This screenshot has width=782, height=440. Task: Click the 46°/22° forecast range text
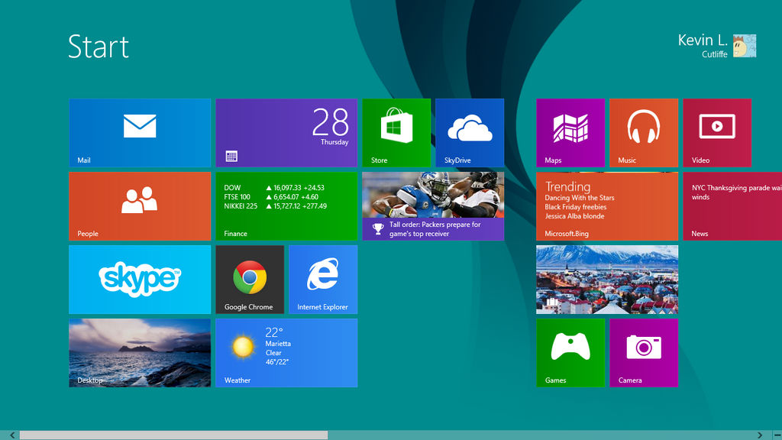click(x=276, y=361)
